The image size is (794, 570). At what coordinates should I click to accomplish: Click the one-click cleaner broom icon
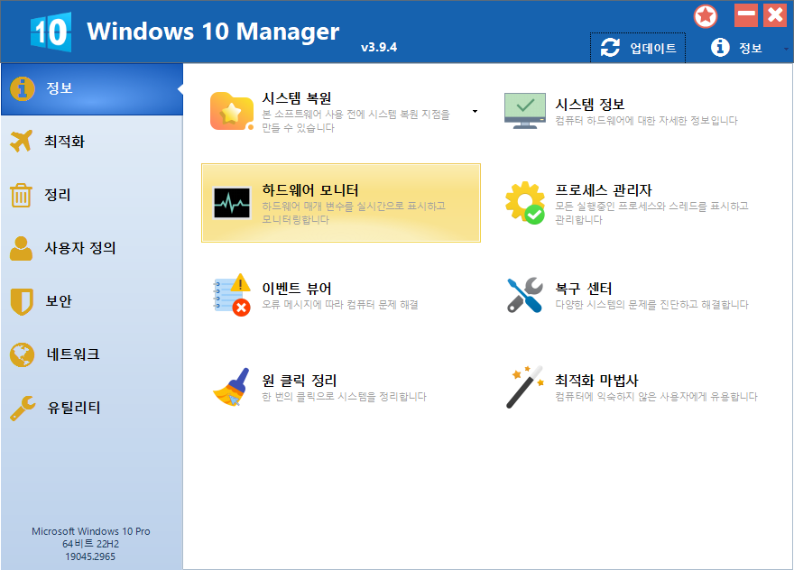(232, 387)
